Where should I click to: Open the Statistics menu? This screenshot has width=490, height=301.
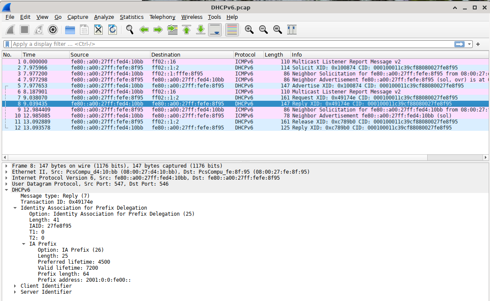132,17
